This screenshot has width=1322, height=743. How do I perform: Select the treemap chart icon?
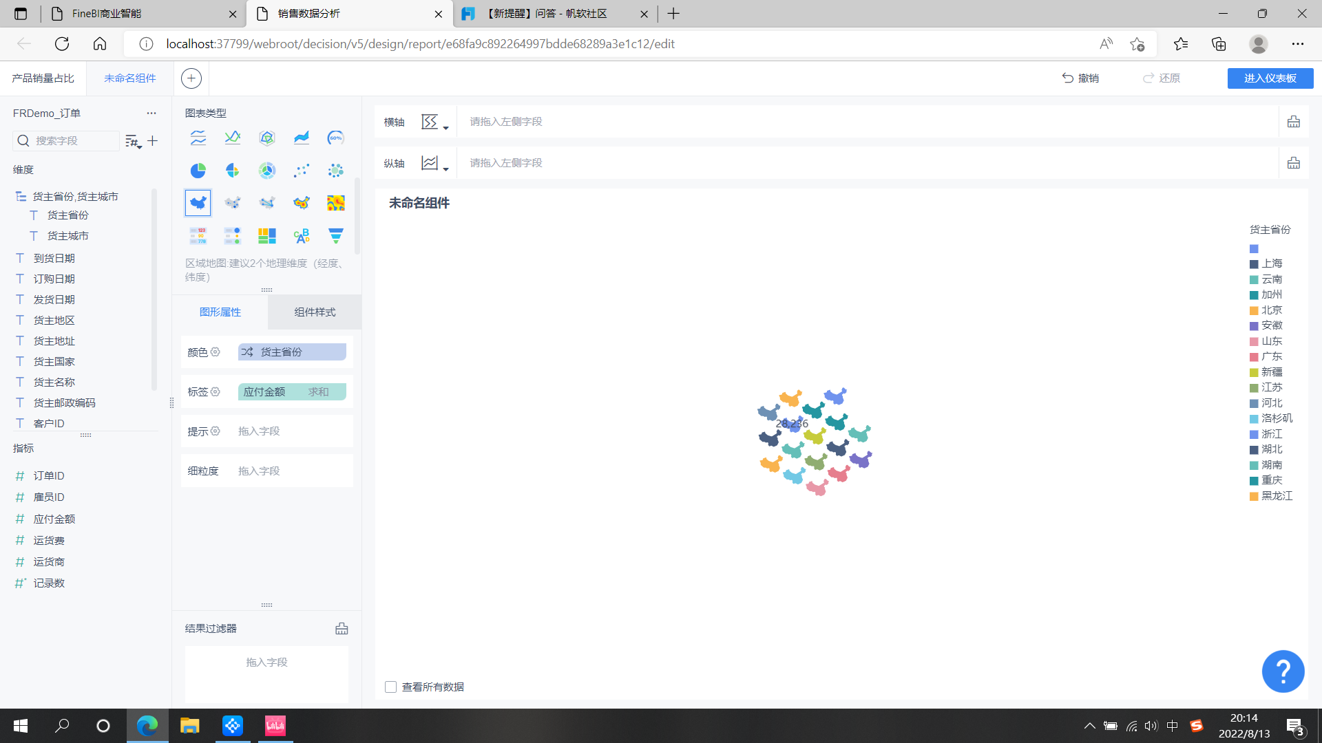click(x=267, y=236)
